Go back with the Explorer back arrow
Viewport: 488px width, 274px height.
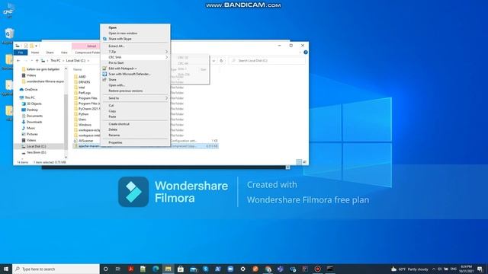pos(18,61)
